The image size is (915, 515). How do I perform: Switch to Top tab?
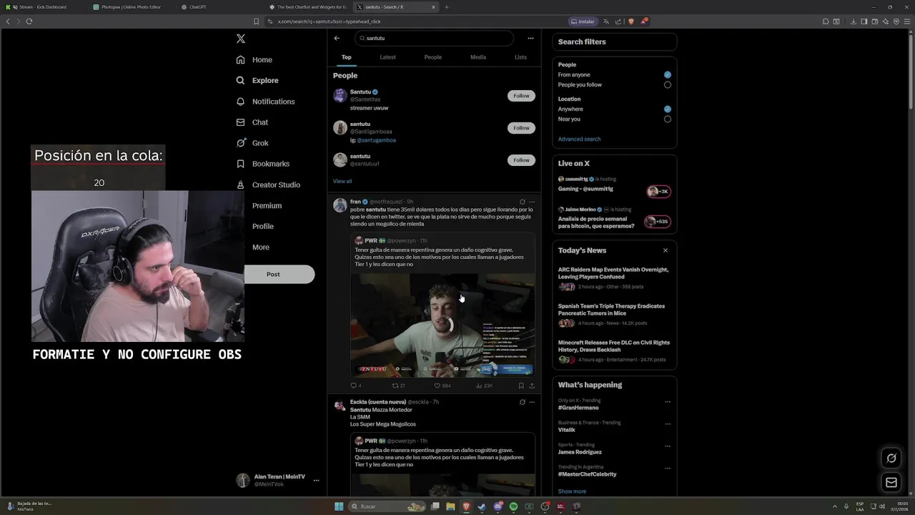tap(346, 57)
